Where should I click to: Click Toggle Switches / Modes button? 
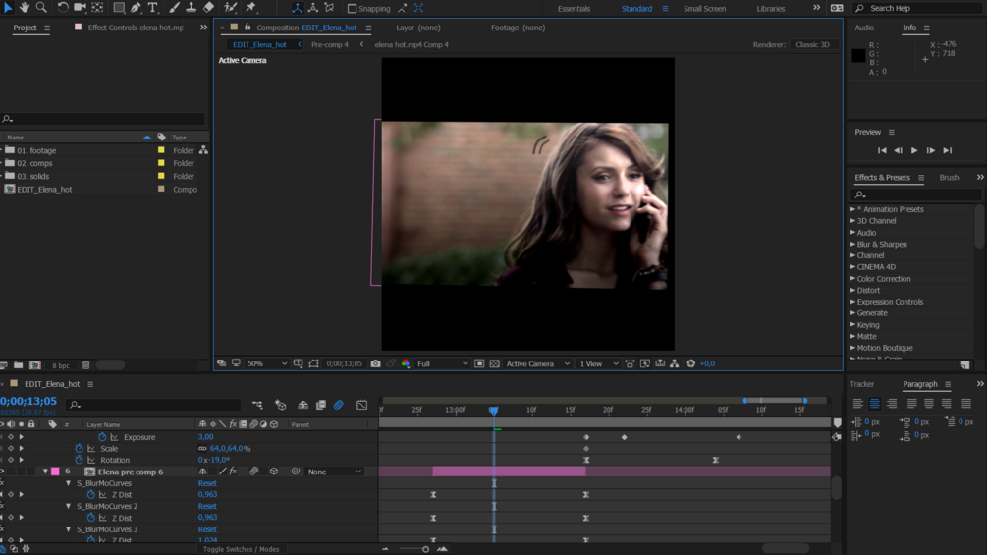(241, 549)
